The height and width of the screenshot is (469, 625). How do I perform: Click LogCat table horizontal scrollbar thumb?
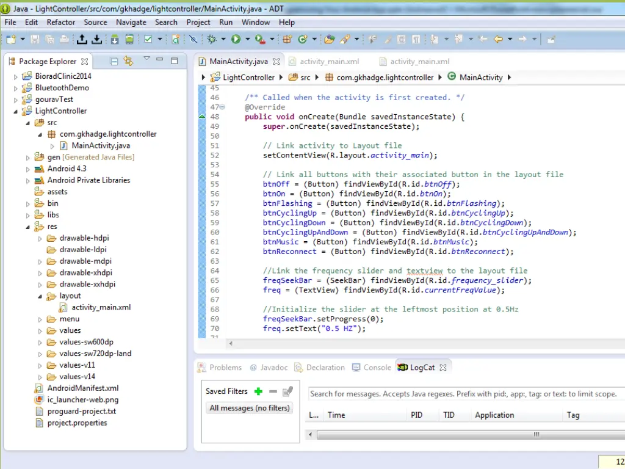click(x=471, y=434)
